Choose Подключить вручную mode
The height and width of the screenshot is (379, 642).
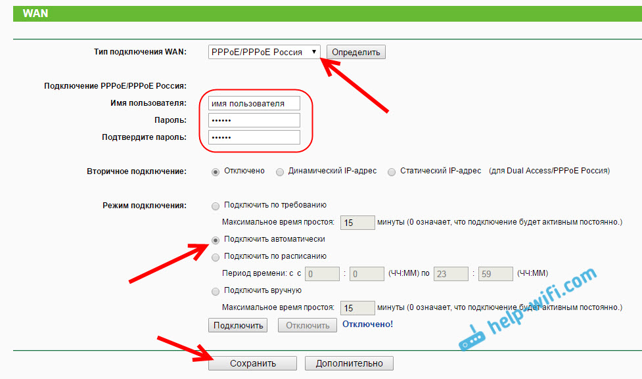pos(216,292)
